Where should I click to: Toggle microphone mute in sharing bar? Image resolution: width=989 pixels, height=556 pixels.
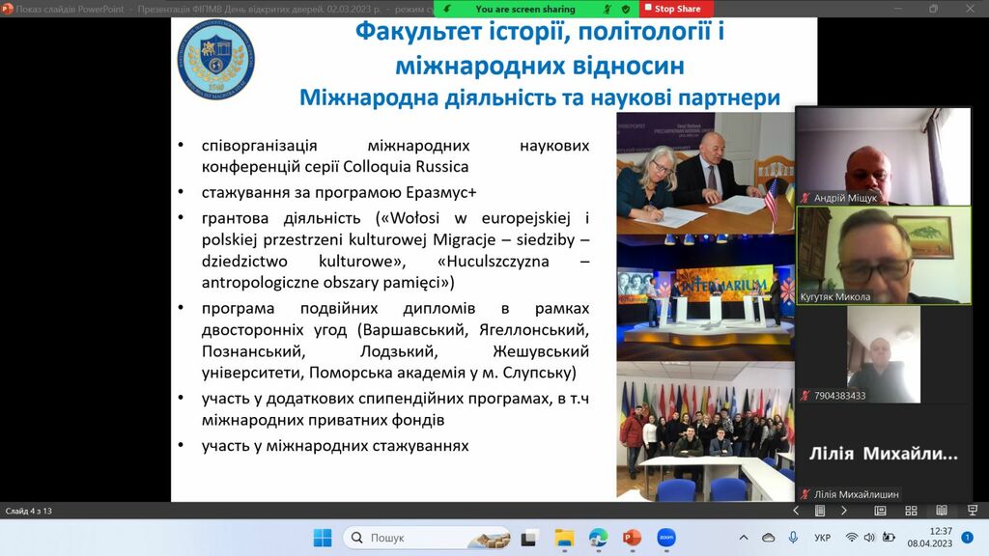pyautogui.click(x=608, y=9)
